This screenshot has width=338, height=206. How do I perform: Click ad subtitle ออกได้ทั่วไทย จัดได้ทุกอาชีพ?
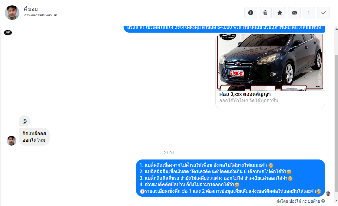coord(249,100)
